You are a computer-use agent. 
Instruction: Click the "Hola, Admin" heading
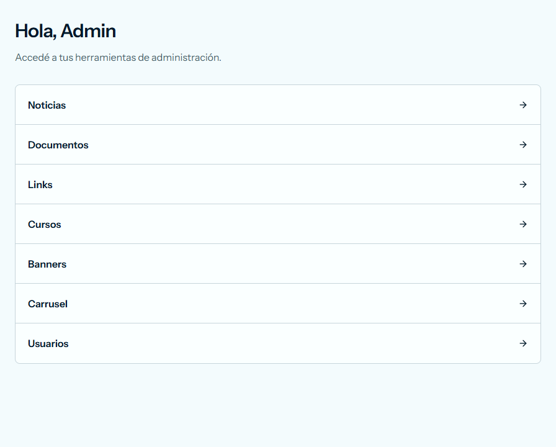tap(66, 31)
